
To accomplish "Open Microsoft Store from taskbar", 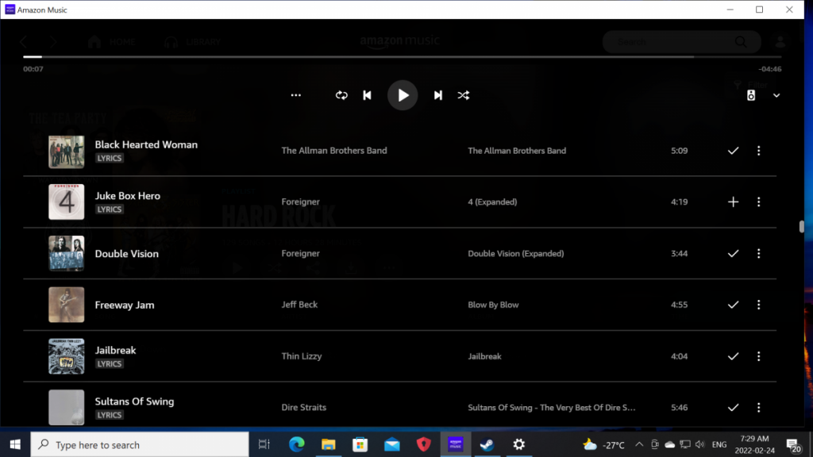I will [360, 444].
